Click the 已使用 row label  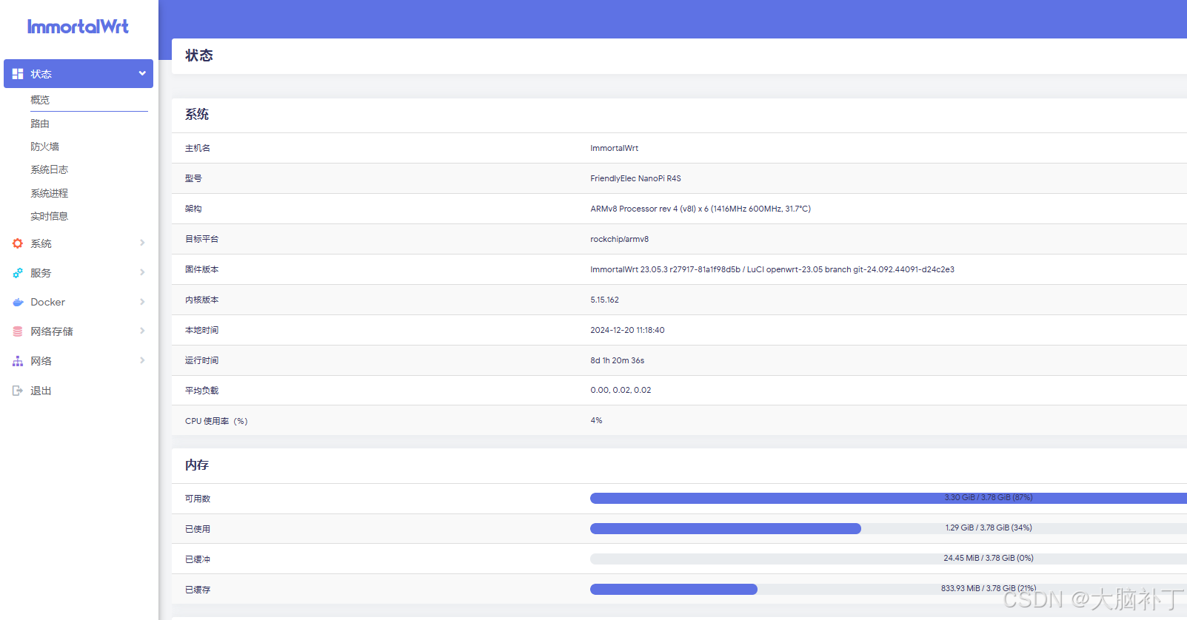198,529
